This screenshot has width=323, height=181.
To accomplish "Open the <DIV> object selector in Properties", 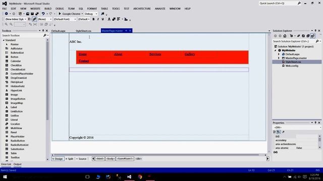I will [x=297, y=127].
